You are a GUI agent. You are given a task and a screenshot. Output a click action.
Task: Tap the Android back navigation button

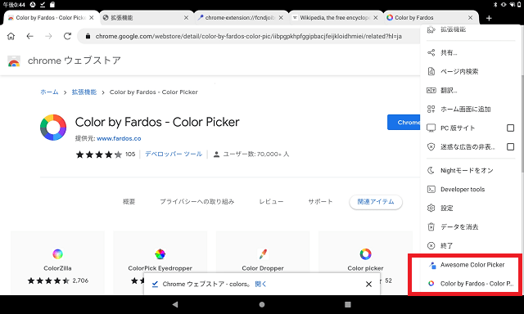[175, 304]
